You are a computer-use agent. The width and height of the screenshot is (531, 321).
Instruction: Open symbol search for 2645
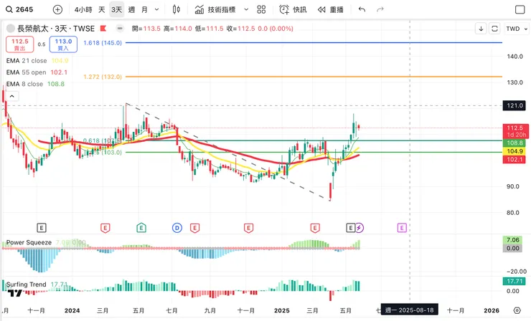coord(19,9)
